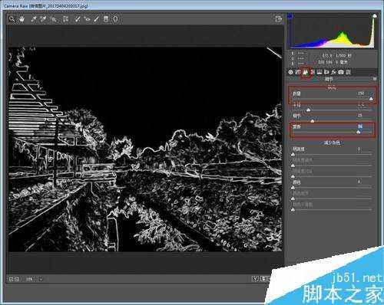Open the Tone Curve panel tab

click(x=298, y=72)
